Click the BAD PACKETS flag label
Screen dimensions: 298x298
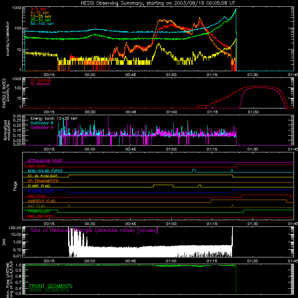(x=41, y=216)
